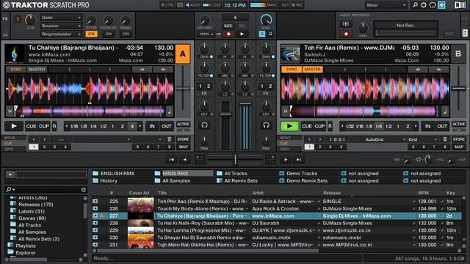
Task: Switch Deck B advanced panel to GRID
Action: (x=285, y=149)
